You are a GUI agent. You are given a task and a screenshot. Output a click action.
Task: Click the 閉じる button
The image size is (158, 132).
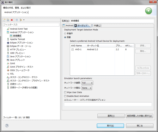tap(140, 126)
